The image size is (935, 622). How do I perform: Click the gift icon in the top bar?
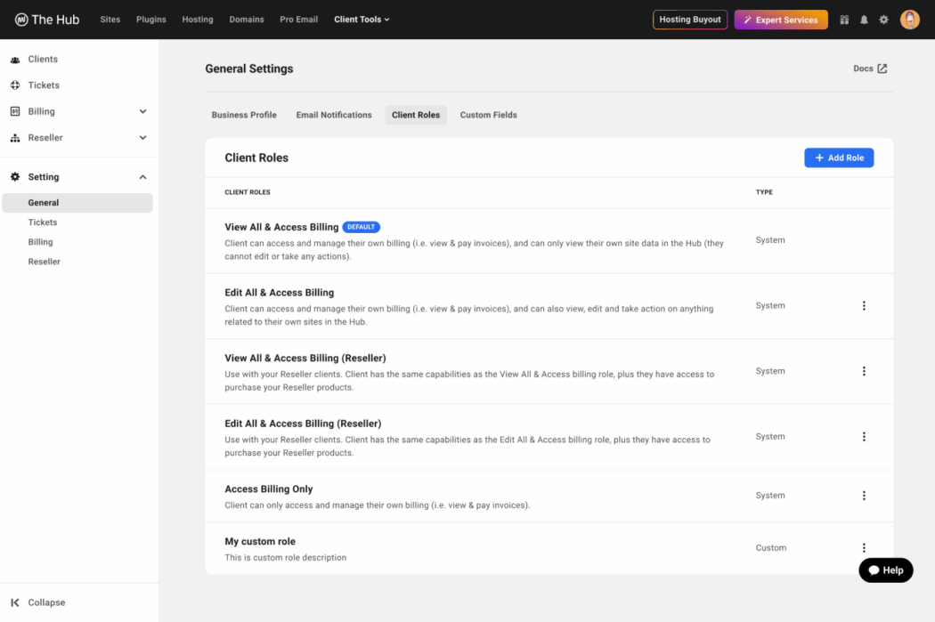[843, 19]
